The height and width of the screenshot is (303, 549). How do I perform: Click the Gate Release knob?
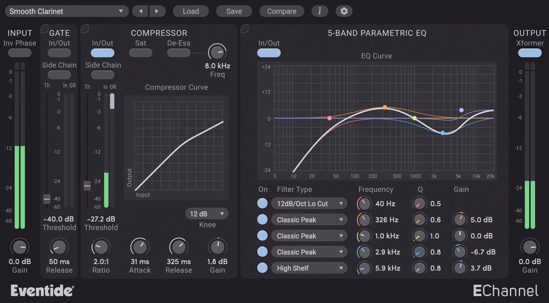pos(59,247)
